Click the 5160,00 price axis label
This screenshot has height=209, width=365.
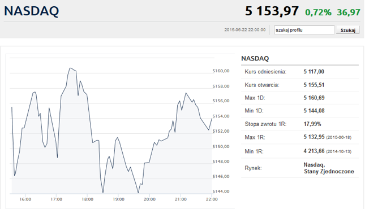(x=221, y=71)
